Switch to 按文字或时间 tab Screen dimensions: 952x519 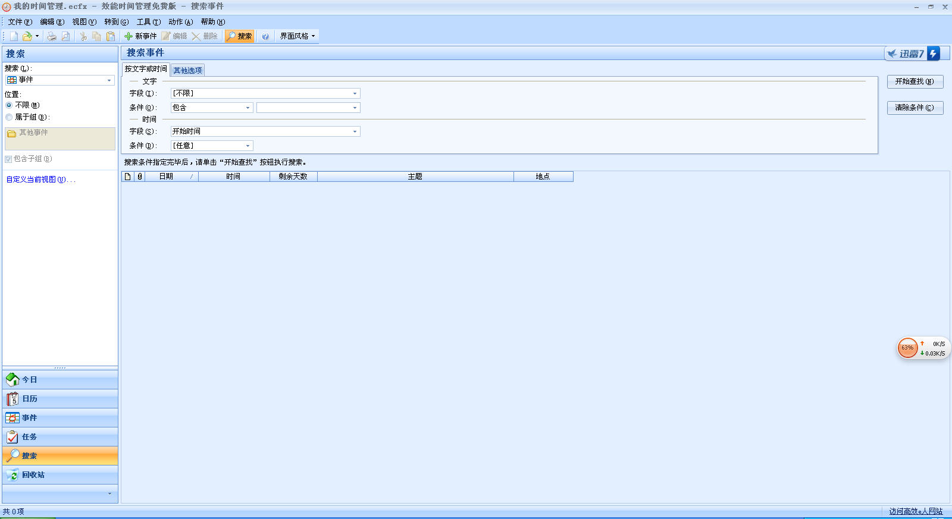point(146,69)
